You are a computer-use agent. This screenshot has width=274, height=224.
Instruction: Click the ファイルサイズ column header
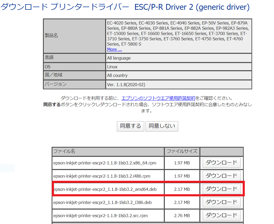(x=182, y=151)
